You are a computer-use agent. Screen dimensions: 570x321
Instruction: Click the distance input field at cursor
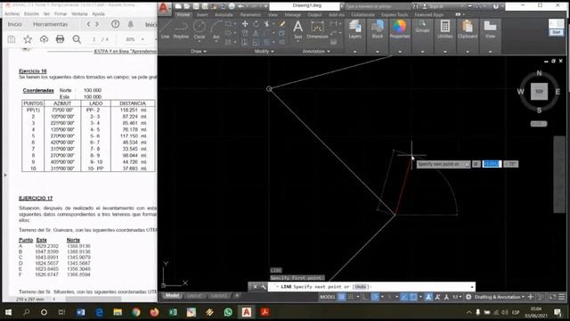point(492,164)
